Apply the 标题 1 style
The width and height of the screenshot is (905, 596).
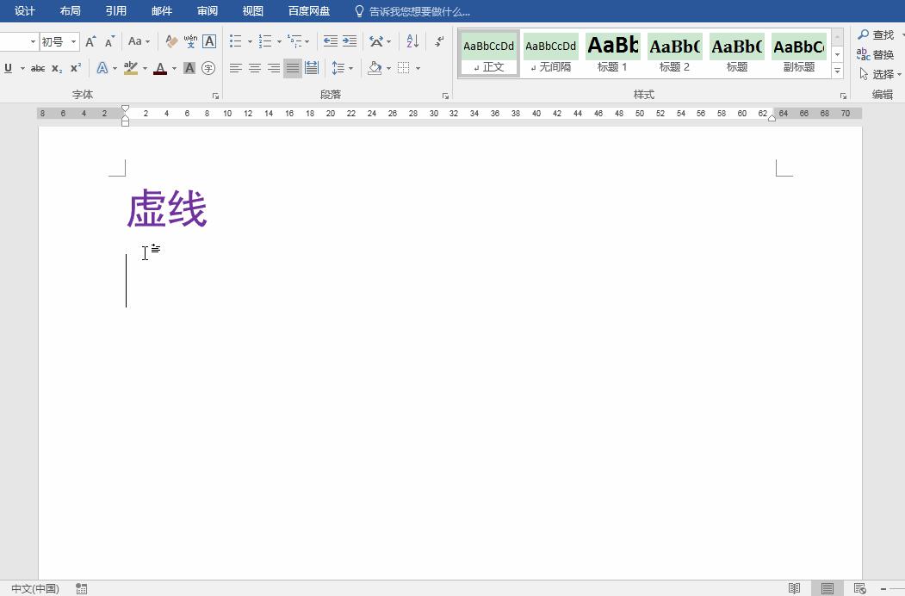tap(612, 52)
